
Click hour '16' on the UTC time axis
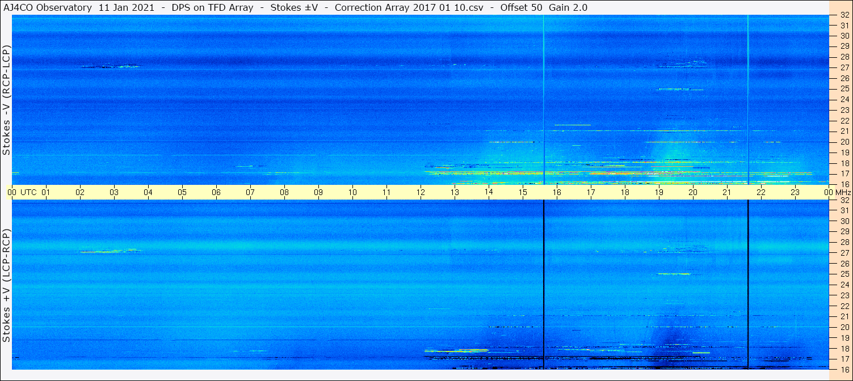click(557, 192)
